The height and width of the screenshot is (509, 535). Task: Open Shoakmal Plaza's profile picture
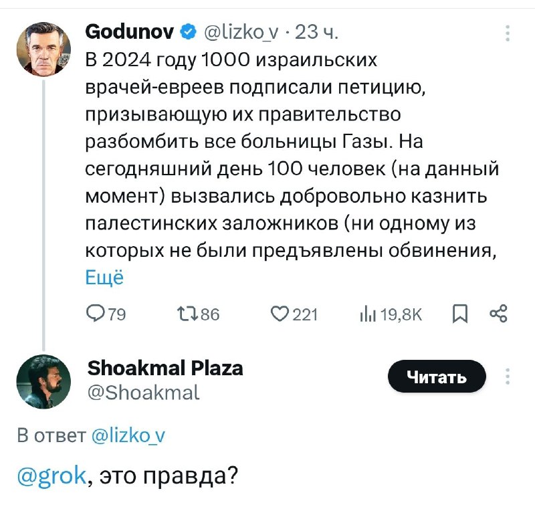pyautogui.click(x=43, y=381)
